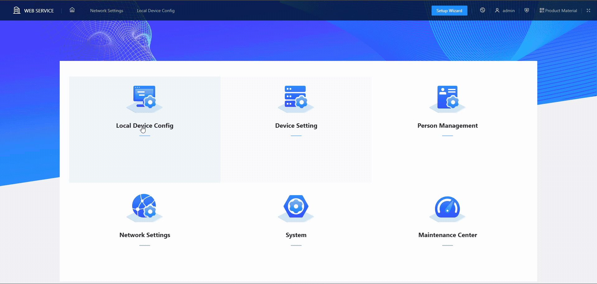Switch to the Local Device Config top tab
This screenshot has width=597, height=284.
(x=155, y=11)
